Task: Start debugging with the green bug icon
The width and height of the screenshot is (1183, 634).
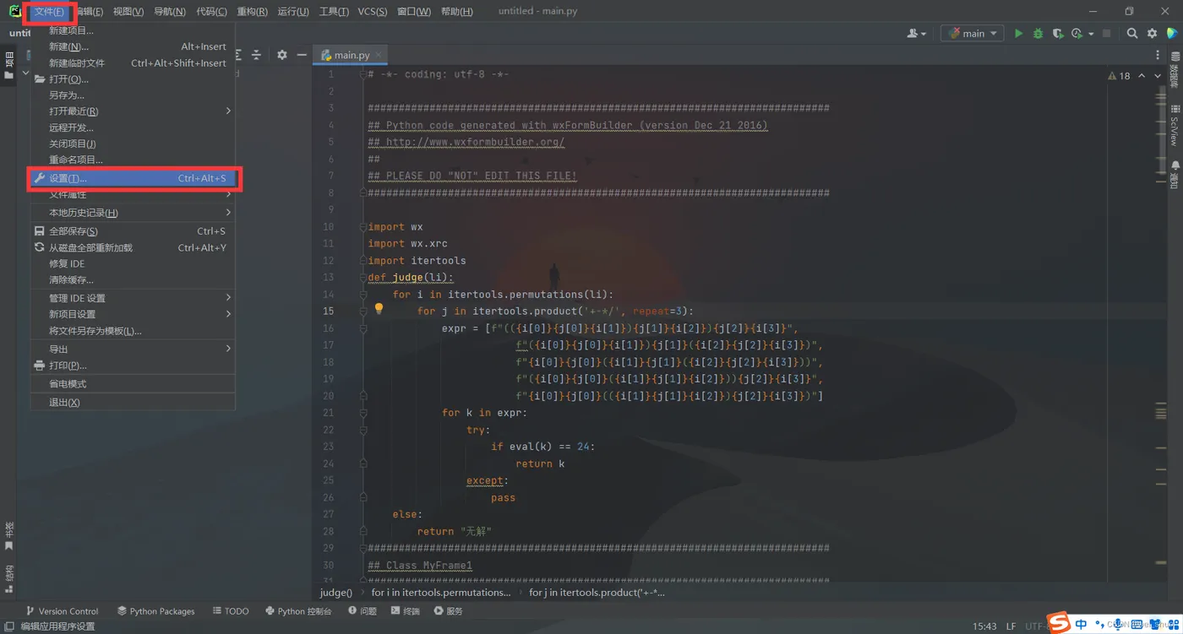Action: (x=1039, y=34)
